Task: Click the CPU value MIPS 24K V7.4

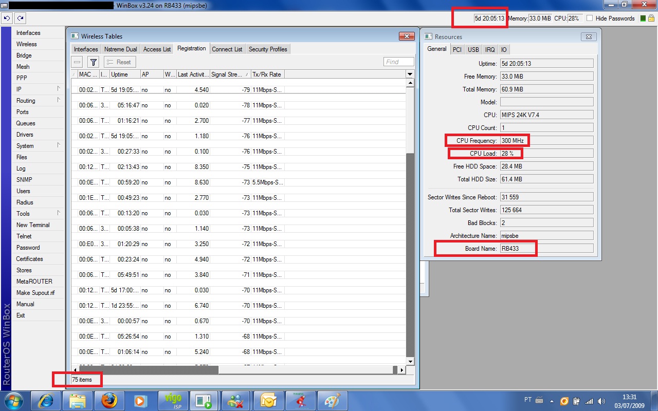Action: (546, 115)
